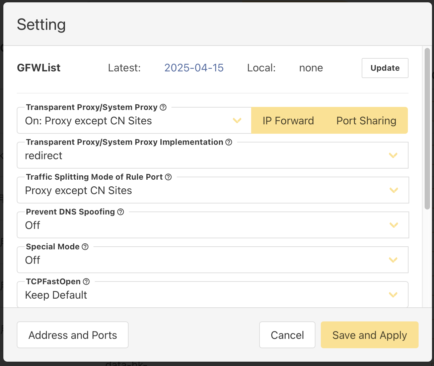Cancel the Setting dialog

coord(287,335)
